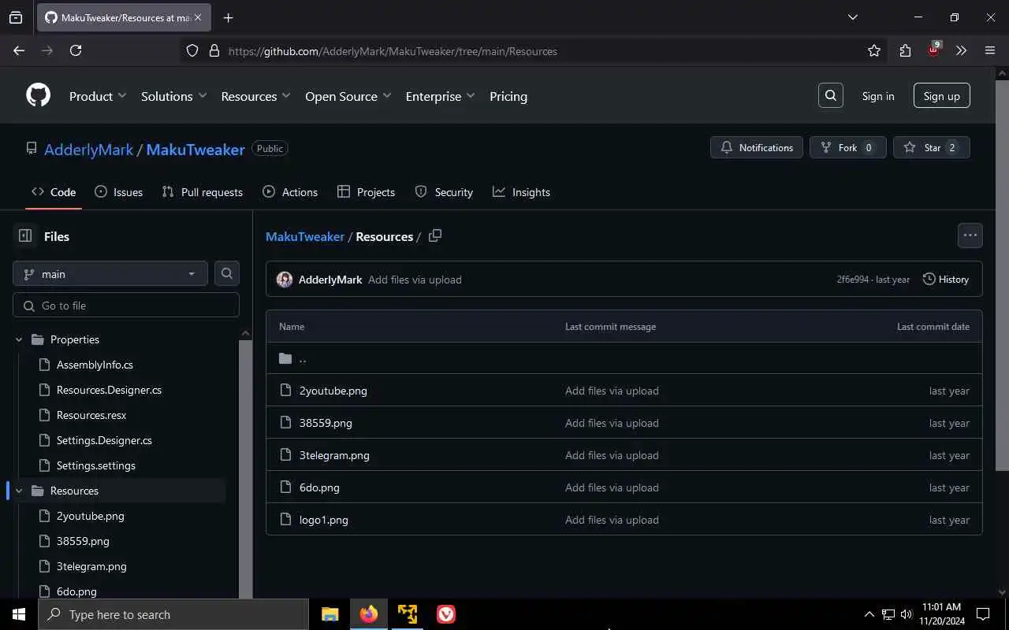Click the Sign in link
This screenshot has height=630, width=1009.
[x=878, y=96]
